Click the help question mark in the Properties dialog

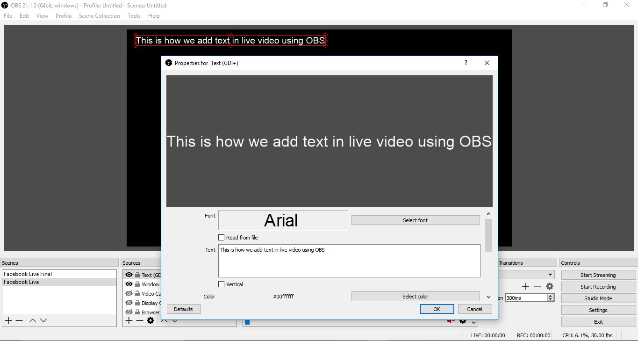[466, 63]
